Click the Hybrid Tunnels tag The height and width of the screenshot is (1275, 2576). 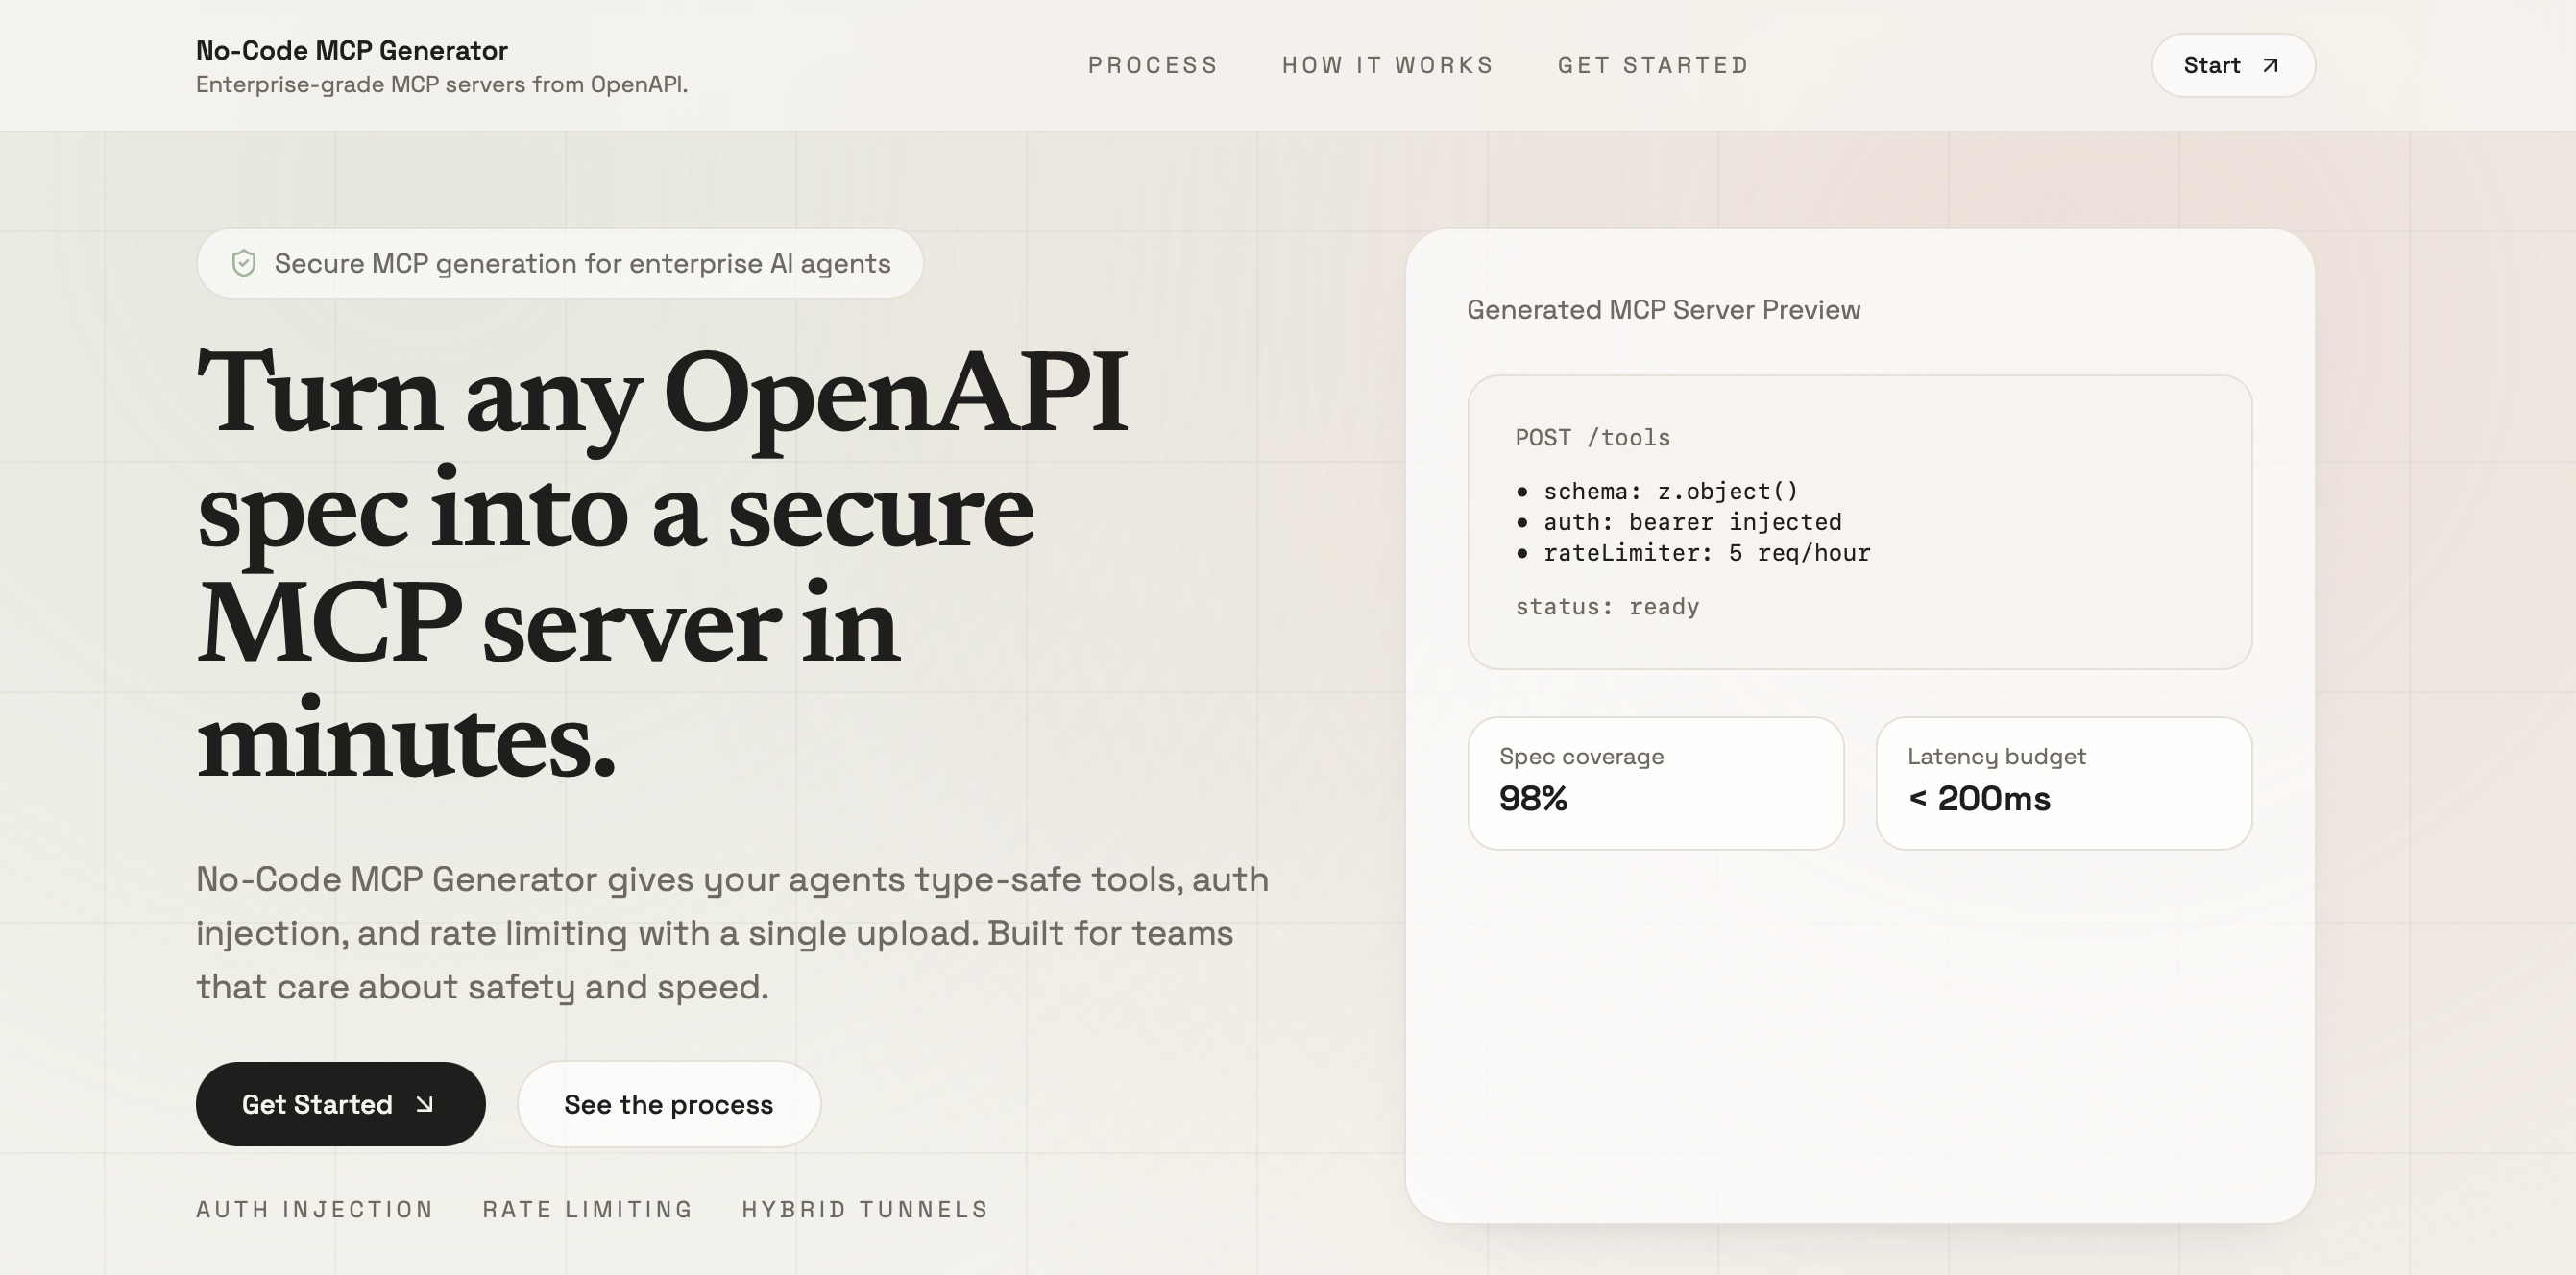pos(865,1209)
